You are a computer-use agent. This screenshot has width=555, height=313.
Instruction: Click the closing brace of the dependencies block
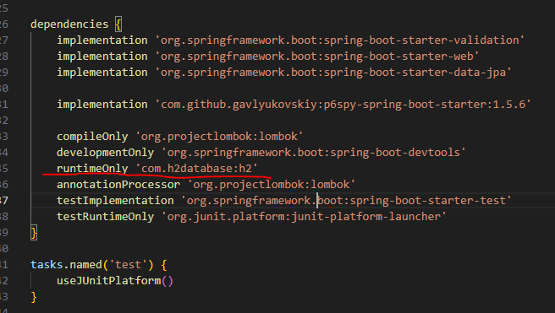pyautogui.click(x=34, y=233)
